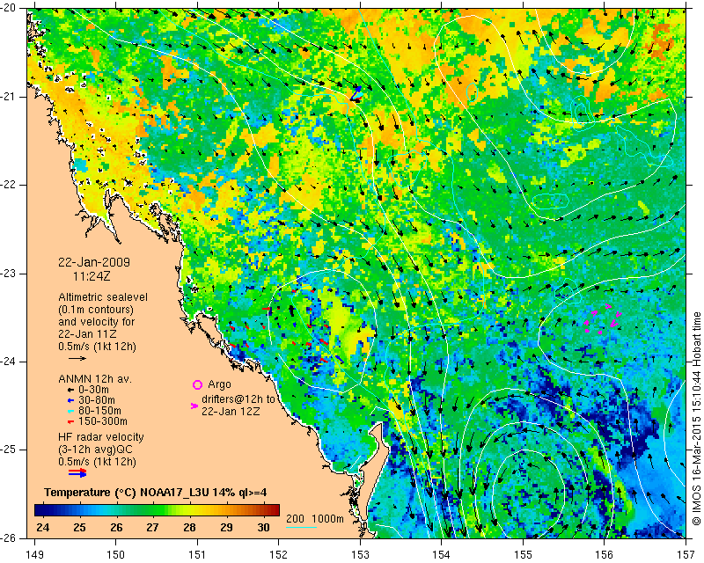Click the longitude axis label 150

pyautogui.click(x=116, y=554)
